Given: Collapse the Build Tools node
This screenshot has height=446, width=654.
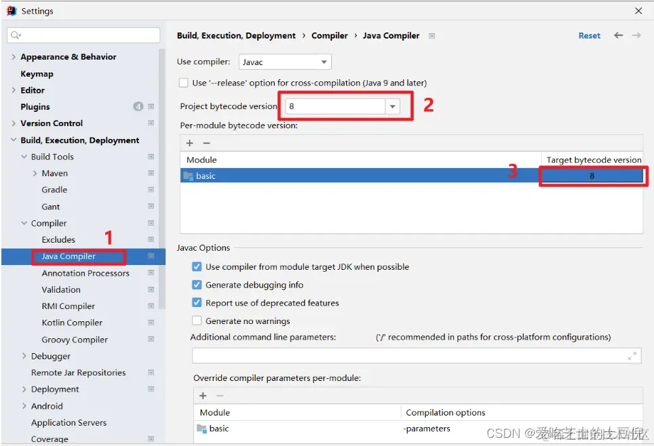Looking at the screenshot, I should pyautogui.click(x=24, y=157).
